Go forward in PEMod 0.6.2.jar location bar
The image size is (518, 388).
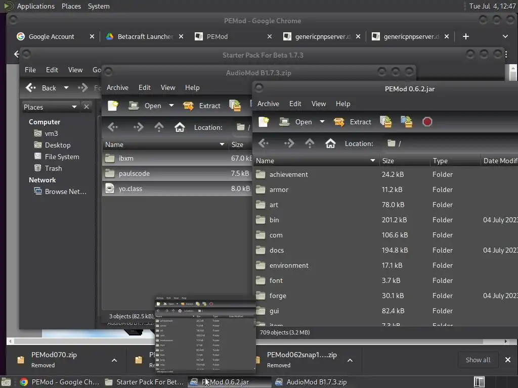[x=289, y=143]
